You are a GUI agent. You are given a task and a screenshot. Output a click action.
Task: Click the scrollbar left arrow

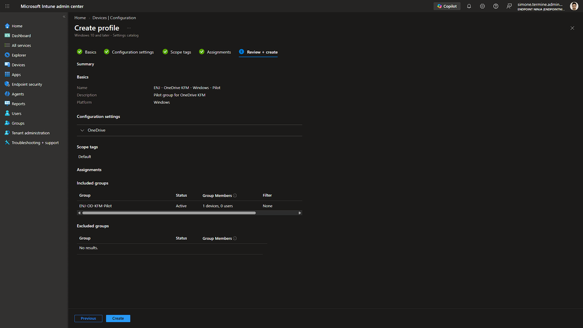coord(79,213)
